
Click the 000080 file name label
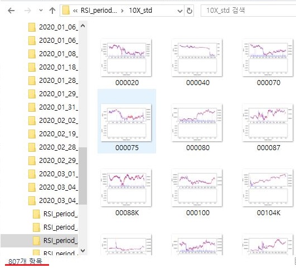pos(198,148)
